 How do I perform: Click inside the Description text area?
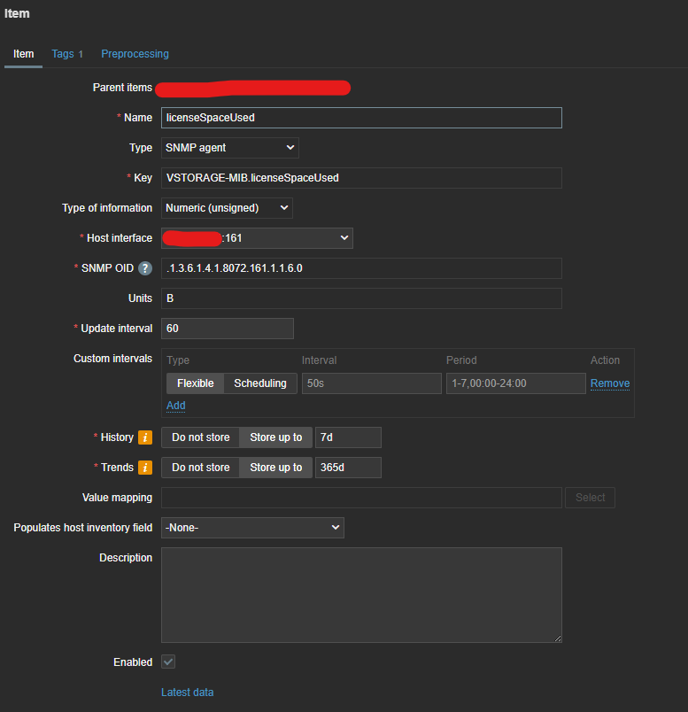(x=361, y=594)
